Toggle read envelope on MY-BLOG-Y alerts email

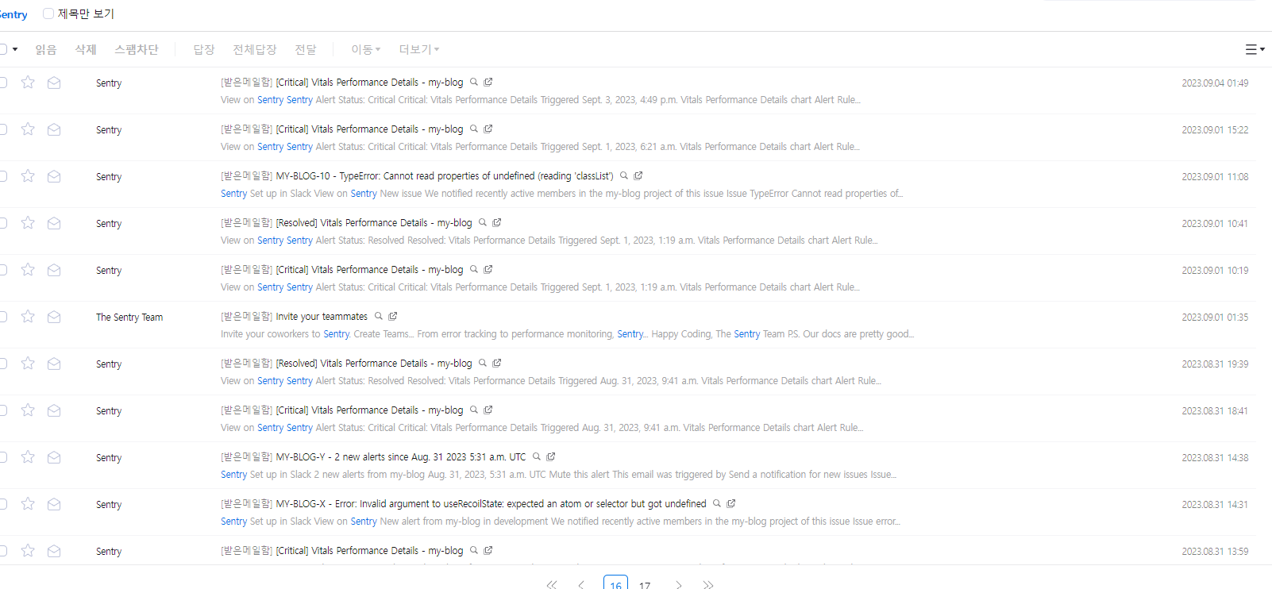[54, 457]
